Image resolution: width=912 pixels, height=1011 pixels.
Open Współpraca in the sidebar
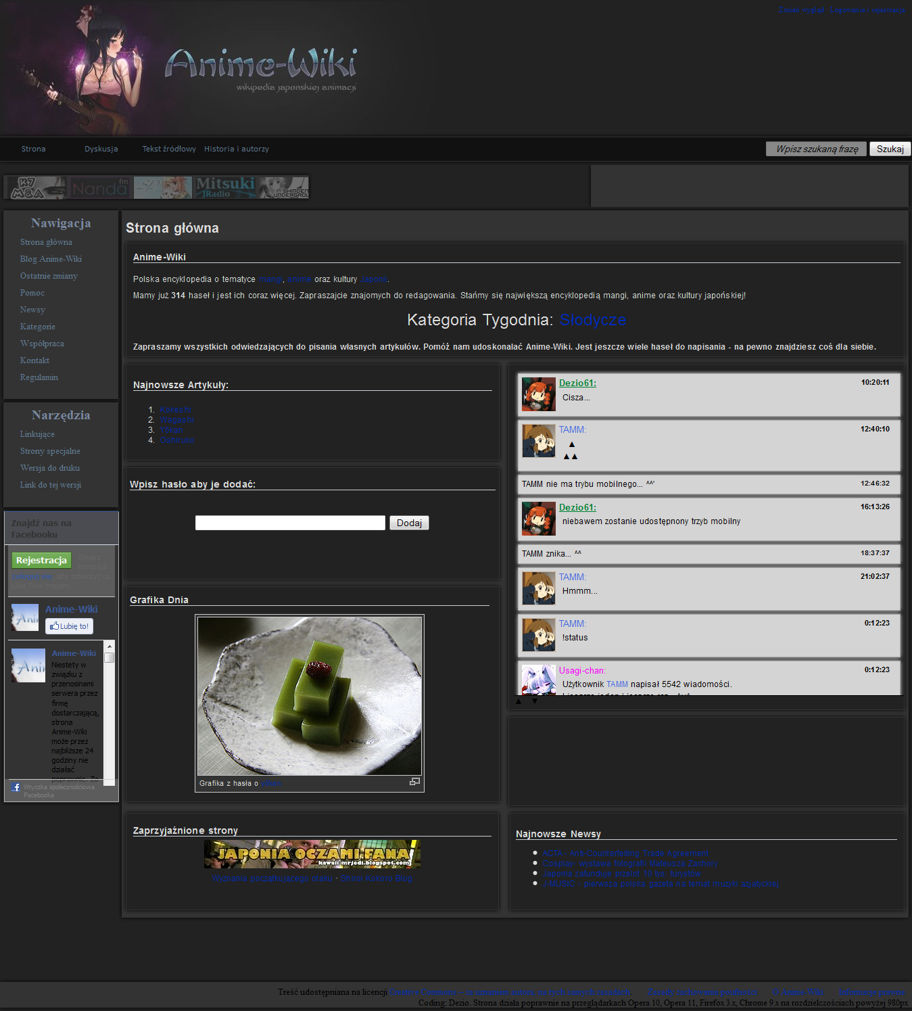click(42, 344)
